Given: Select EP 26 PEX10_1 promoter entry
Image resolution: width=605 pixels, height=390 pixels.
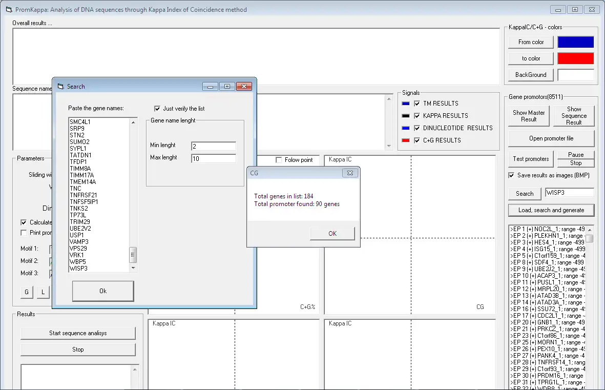Looking at the screenshot, I should [x=548, y=349].
